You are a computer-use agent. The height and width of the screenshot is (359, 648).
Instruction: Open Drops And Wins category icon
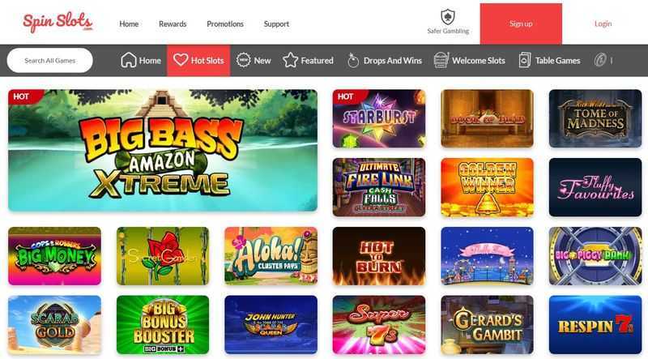point(353,61)
